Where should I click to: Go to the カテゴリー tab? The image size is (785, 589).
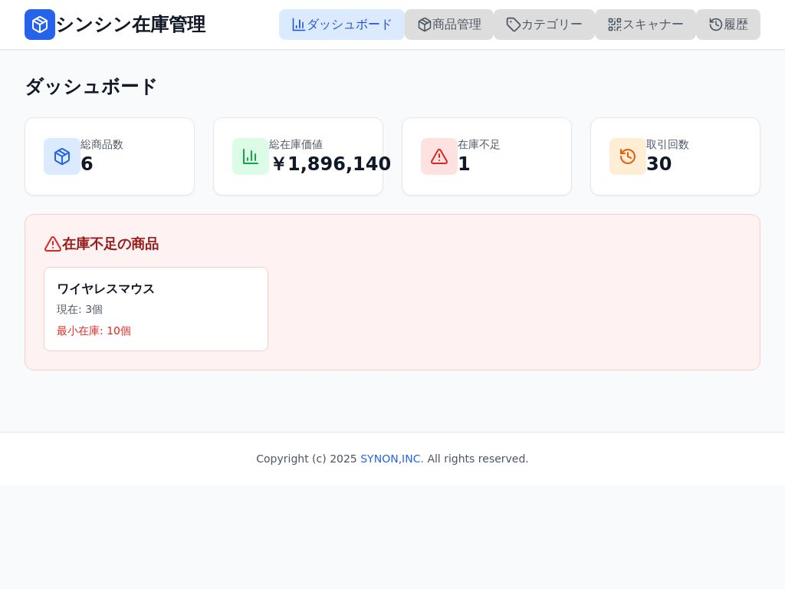pos(544,25)
